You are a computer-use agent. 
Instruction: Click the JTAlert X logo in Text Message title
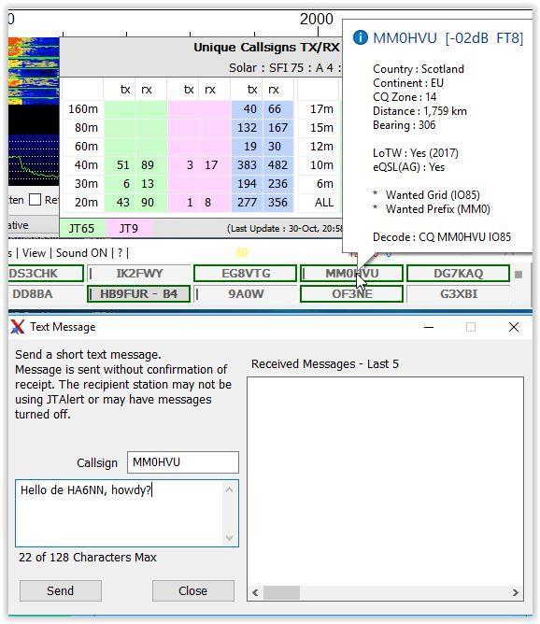pyautogui.click(x=17, y=327)
